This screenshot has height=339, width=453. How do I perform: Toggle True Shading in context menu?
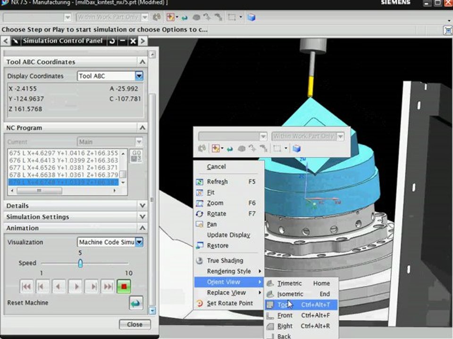225,261
